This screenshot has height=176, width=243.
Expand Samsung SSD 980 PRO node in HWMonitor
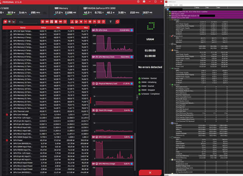pos(168,16)
